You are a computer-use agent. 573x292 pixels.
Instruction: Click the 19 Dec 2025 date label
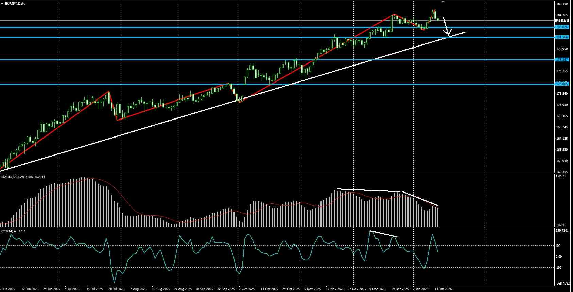400,289
